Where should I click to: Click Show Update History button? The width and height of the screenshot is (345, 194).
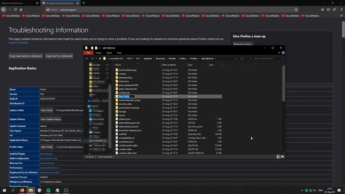click(x=51, y=119)
